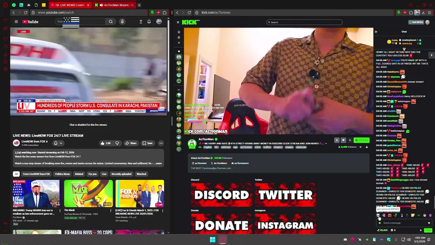Mute the LIVE NEWS browser tab
The height and width of the screenshot is (245, 435).
[x=57, y=5]
